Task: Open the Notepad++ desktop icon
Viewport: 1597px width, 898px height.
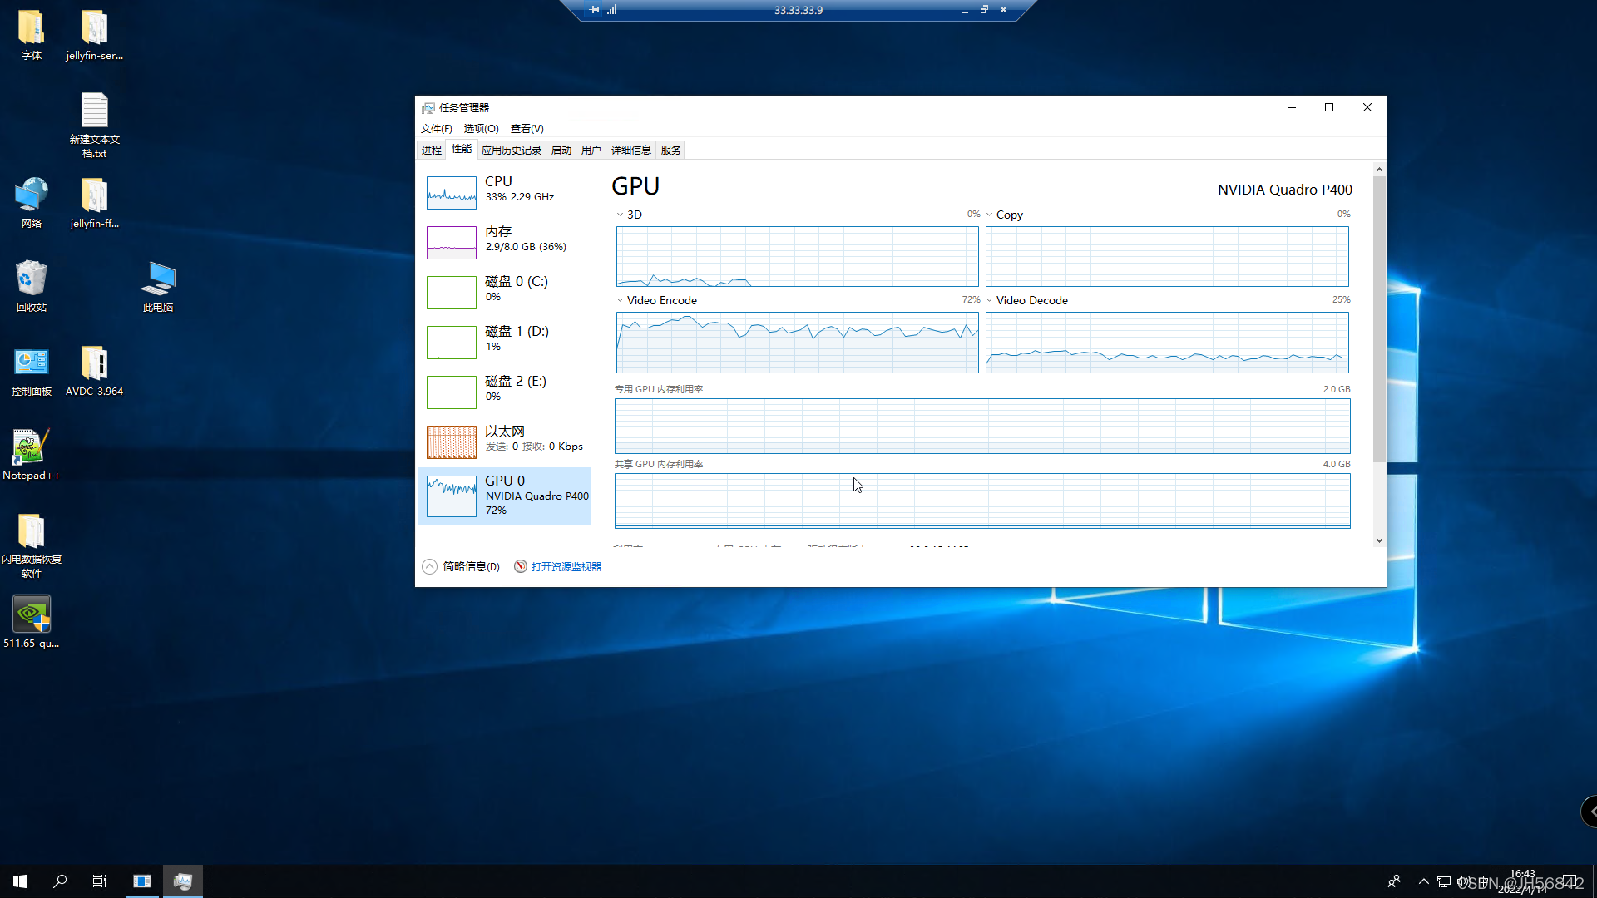Action: coord(31,449)
